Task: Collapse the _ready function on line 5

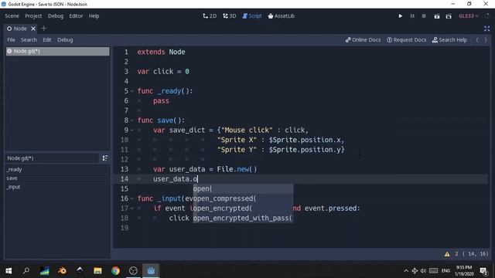Action: pyautogui.click(x=132, y=91)
